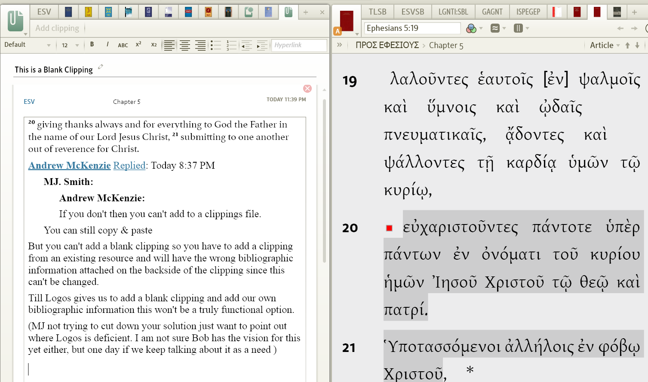Open the yellow NIV book tab

88,12
